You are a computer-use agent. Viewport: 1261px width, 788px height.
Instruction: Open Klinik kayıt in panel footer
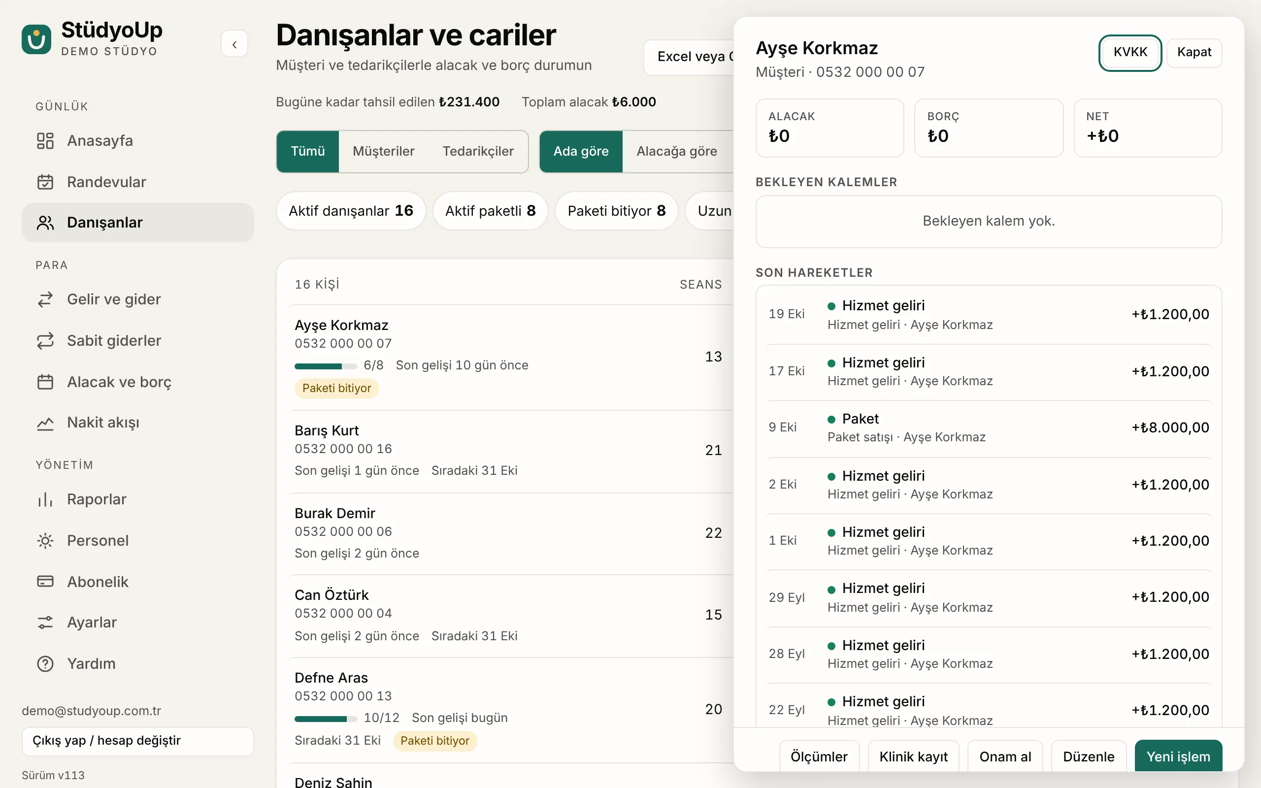(x=913, y=755)
